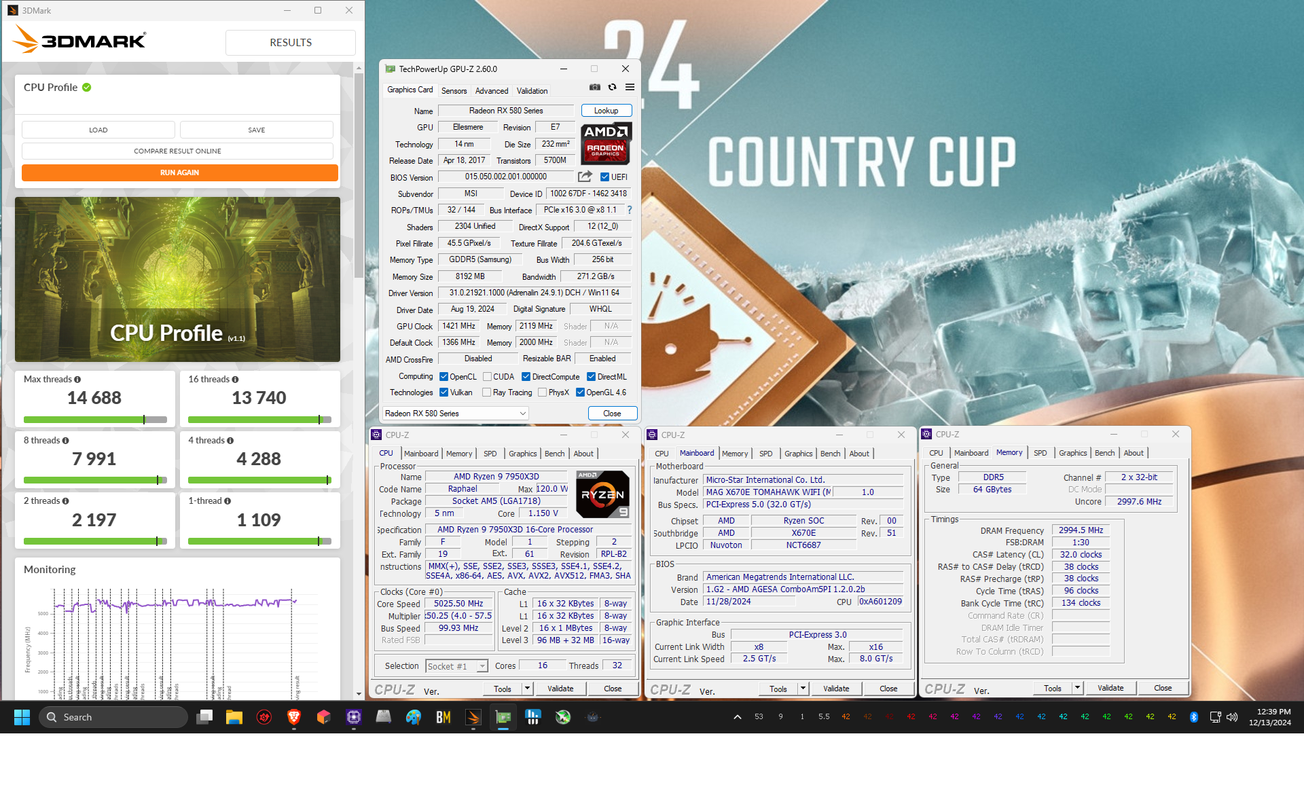The image size is (1304, 785).
Task: Open Graphics tab in CPU-Z Memory window
Action: coord(1072,453)
